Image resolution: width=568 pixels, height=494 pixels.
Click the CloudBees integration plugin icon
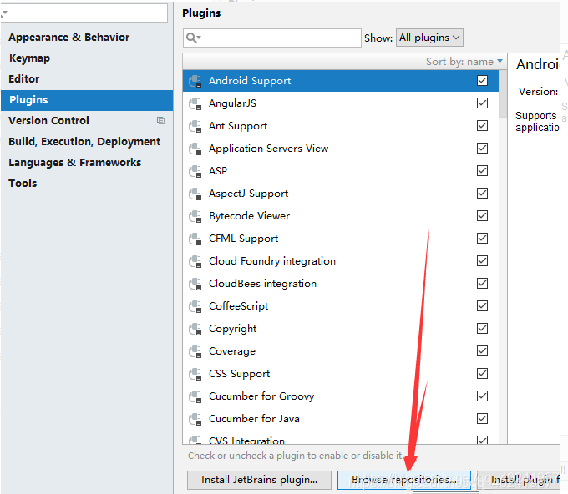195,284
